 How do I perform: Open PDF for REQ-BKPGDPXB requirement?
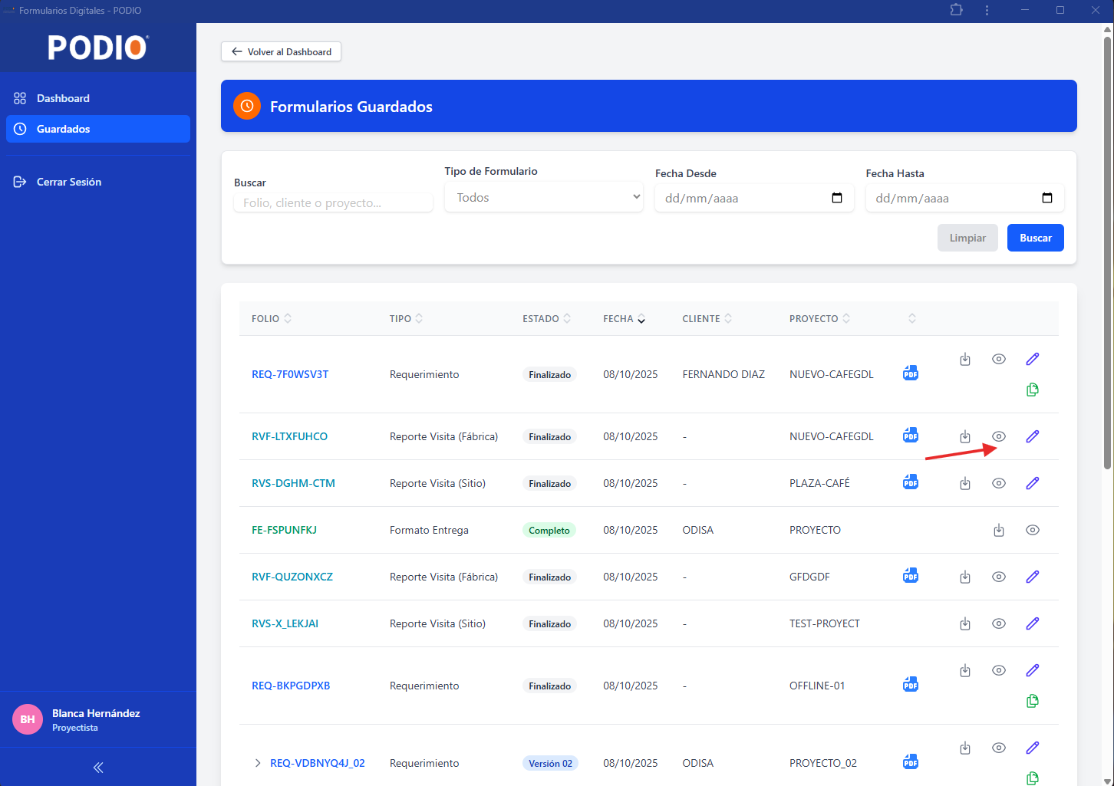[x=911, y=684]
